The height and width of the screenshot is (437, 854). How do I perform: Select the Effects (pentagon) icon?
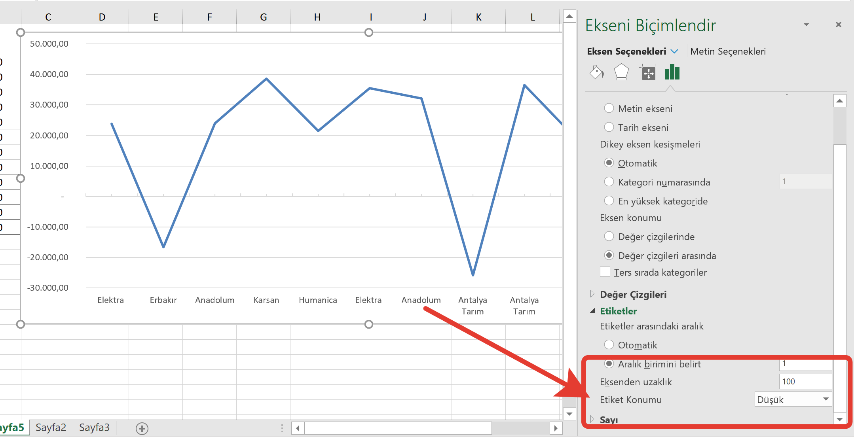[x=621, y=72]
